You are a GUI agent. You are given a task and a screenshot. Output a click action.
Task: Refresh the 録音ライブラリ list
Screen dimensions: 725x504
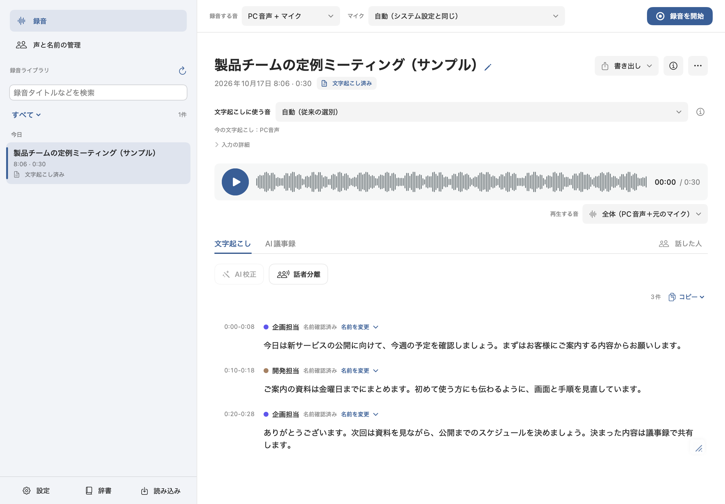coord(182,70)
